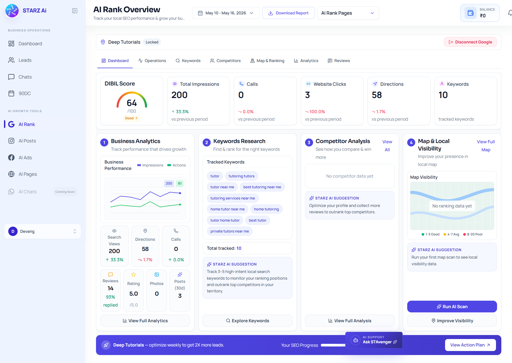
Task: Switch to the Dashboard tab
Action: (x=115, y=61)
